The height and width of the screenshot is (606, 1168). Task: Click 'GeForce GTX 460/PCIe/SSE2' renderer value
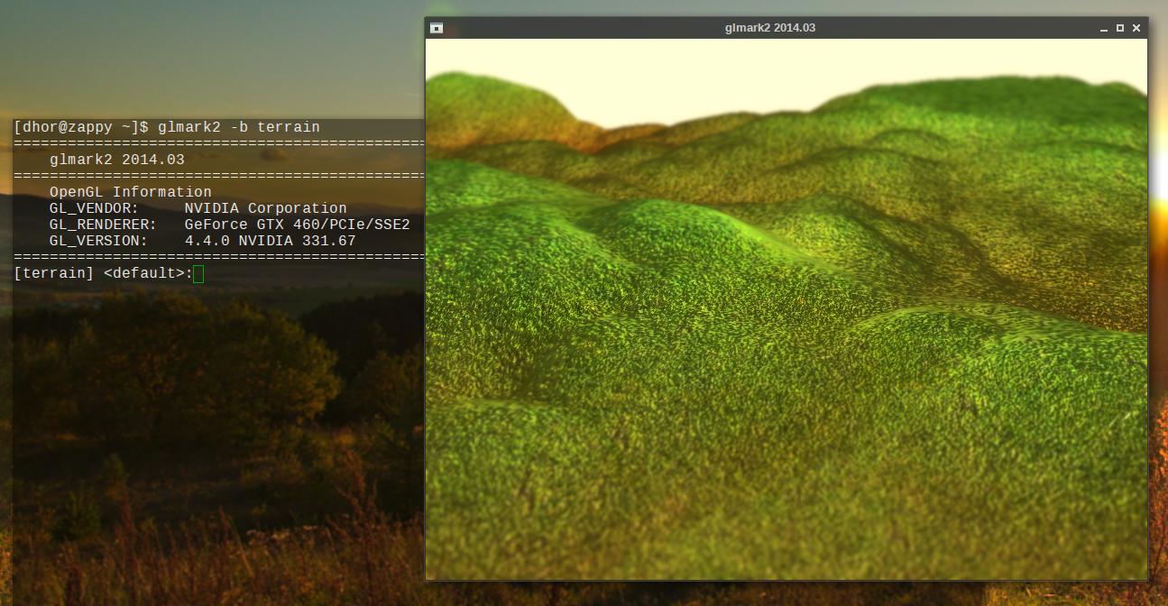(298, 225)
